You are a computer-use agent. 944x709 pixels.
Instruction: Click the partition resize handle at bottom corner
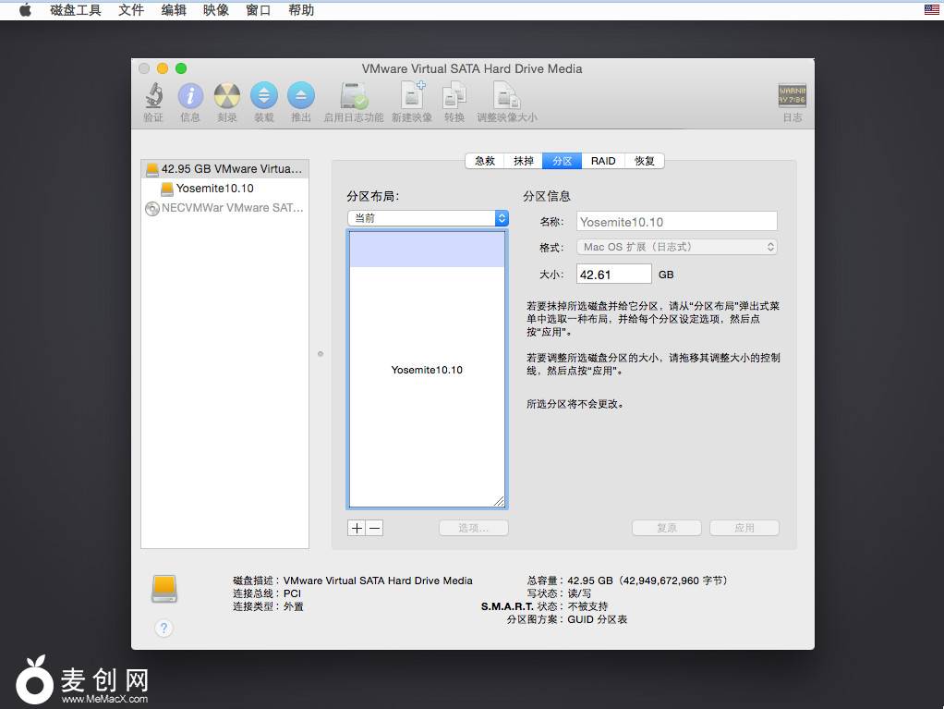coord(499,501)
